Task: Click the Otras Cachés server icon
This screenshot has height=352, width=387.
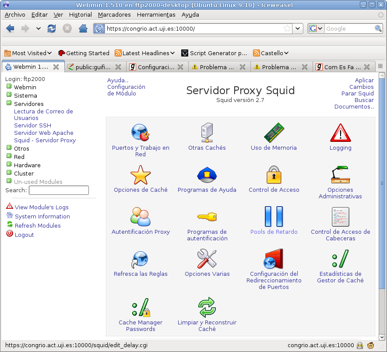Action: [x=207, y=133]
